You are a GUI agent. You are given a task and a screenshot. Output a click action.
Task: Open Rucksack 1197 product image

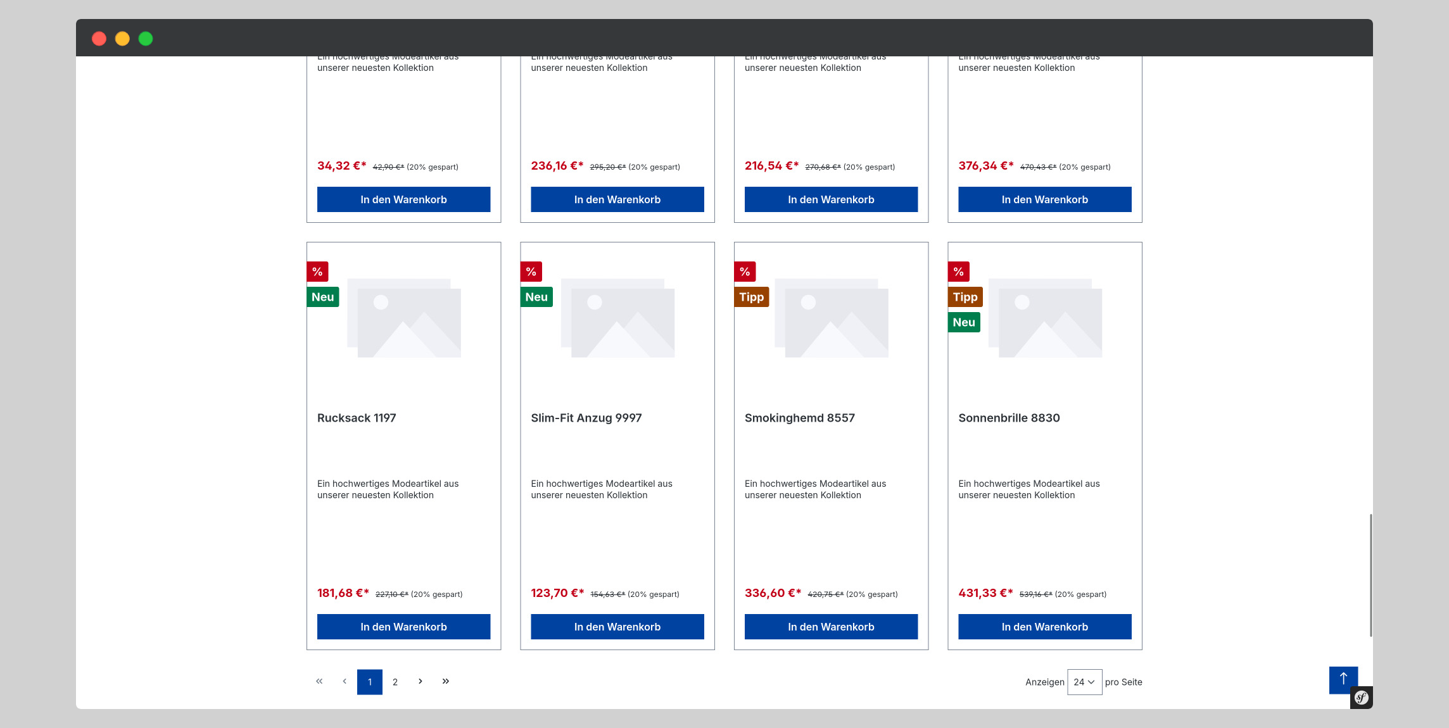click(x=404, y=318)
